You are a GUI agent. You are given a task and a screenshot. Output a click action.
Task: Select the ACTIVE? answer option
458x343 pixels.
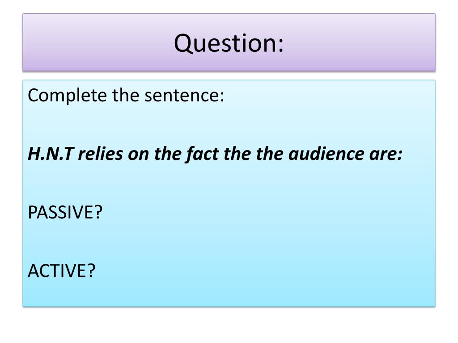click(62, 270)
